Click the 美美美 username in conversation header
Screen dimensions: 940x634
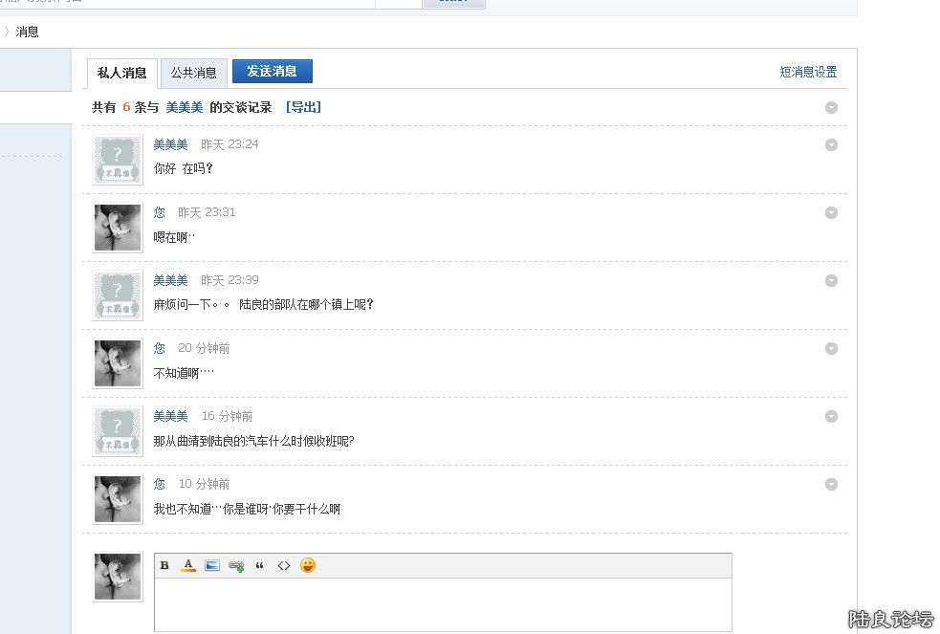coord(184,107)
